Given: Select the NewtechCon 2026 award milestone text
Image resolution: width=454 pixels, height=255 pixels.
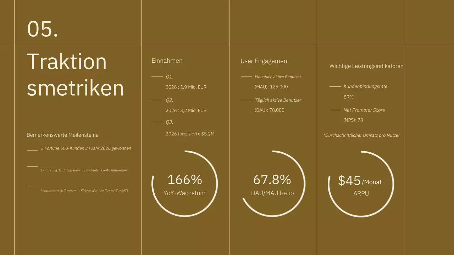Looking at the screenshot, I should click(x=84, y=191).
